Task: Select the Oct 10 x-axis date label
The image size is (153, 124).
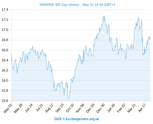Action: tap(70, 108)
